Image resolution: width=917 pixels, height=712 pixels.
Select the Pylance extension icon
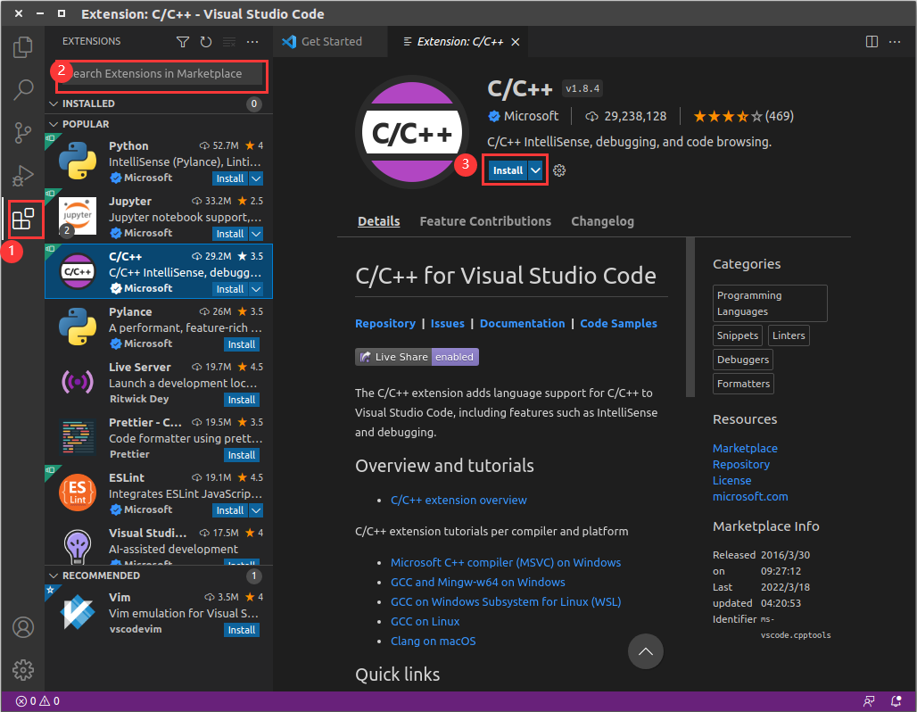click(78, 327)
